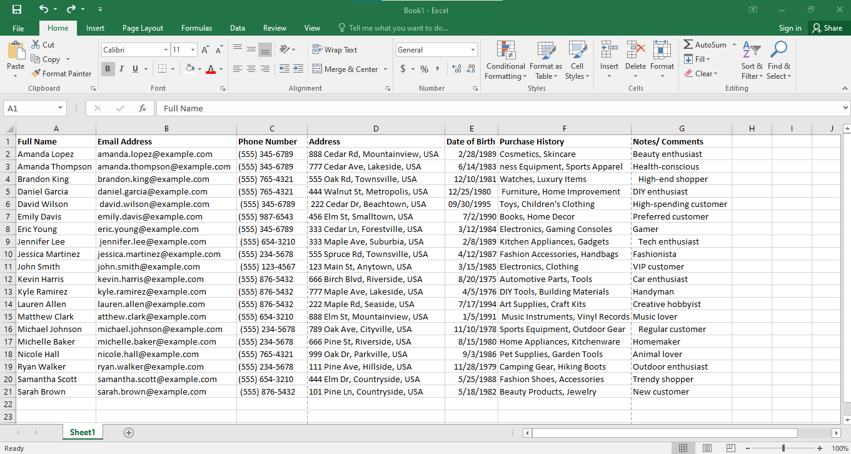Open Find & Select magnifier tool

click(x=778, y=61)
